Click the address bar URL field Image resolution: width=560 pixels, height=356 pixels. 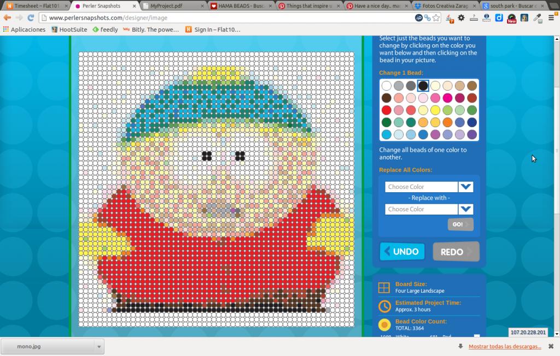point(219,17)
